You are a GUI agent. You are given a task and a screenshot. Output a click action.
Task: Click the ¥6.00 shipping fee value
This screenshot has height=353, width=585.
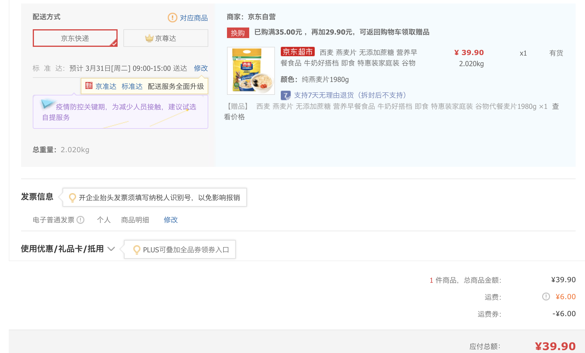point(565,297)
